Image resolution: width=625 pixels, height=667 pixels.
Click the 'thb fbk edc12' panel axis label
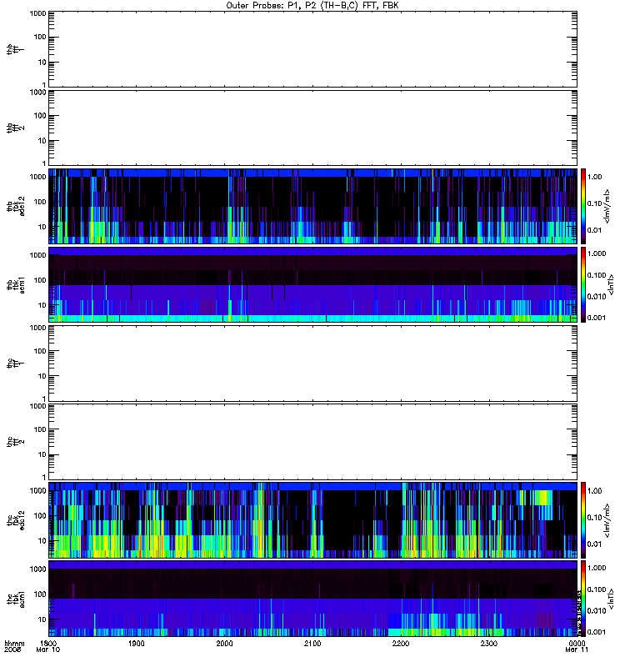[x=15, y=206]
